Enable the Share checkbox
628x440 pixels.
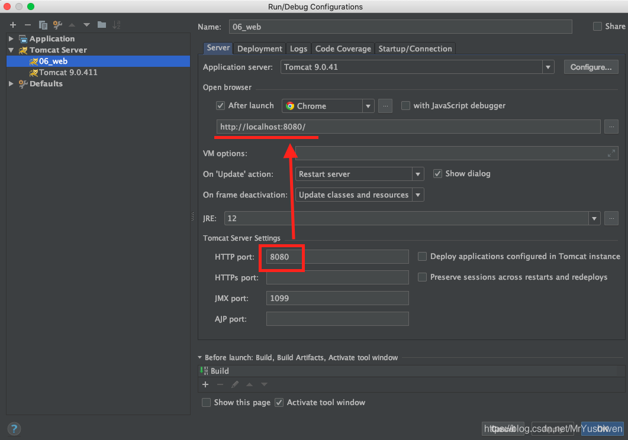point(597,26)
